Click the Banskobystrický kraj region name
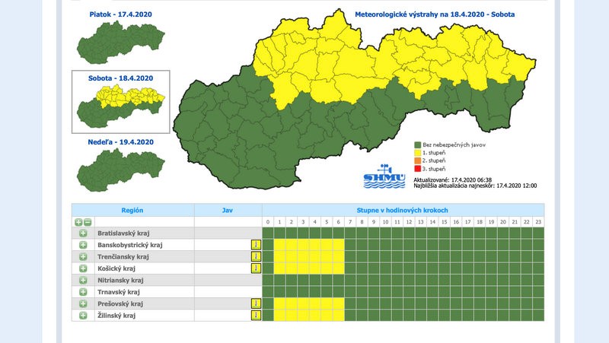Screen dimensions: 609x343 (x=131, y=245)
